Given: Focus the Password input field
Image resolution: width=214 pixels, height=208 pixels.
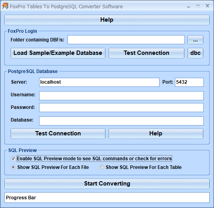Looking at the screenshot, I should (121, 108).
